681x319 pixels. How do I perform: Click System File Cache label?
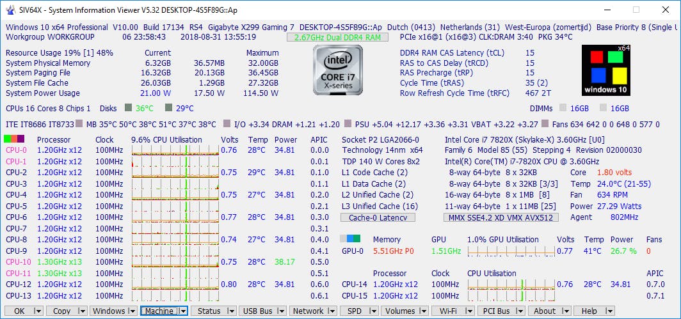37,83
